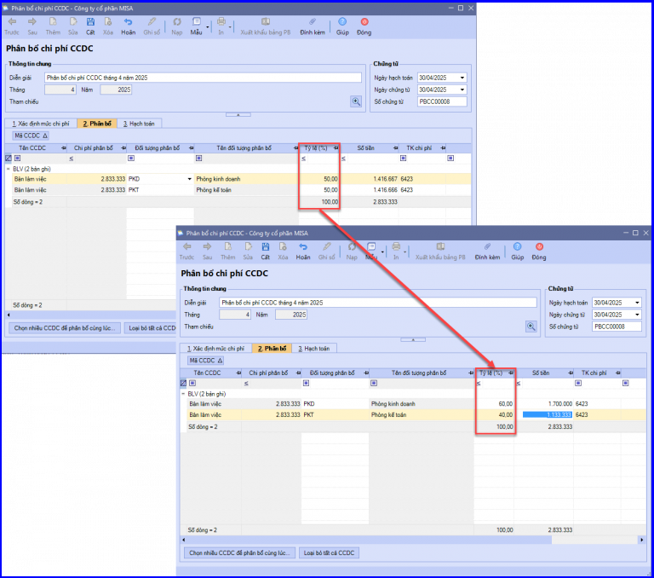Click the Đính kèm attachment icon in back window
This screenshot has width=654, height=578.
coord(312,26)
